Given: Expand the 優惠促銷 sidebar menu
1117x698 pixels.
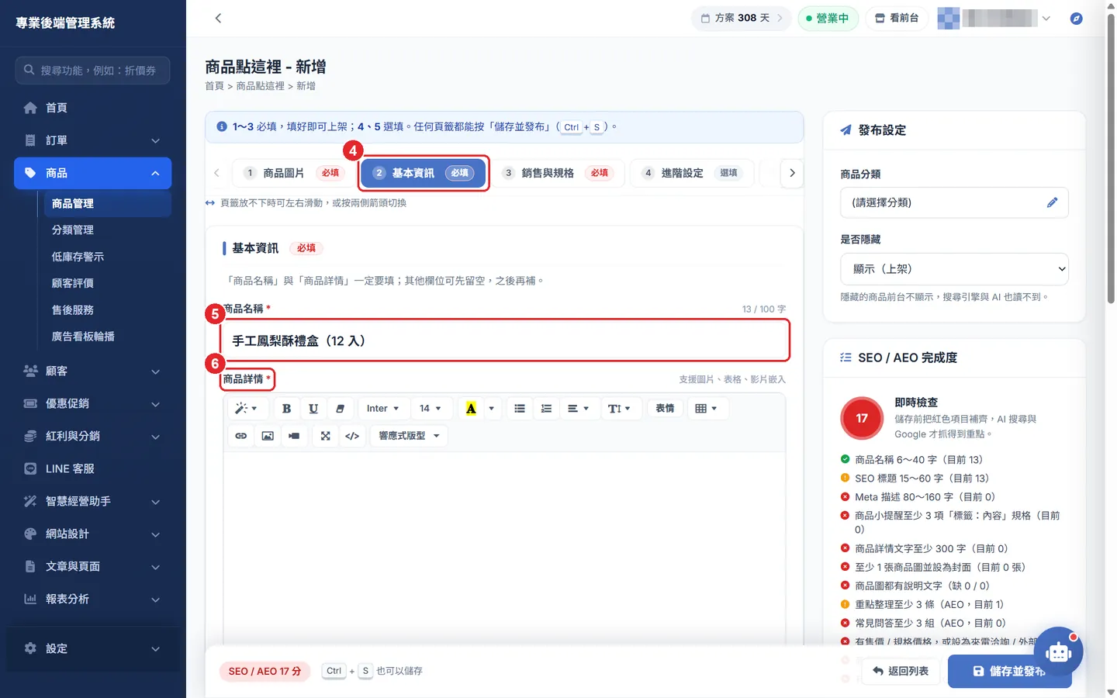Looking at the screenshot, I should point(92,403).
